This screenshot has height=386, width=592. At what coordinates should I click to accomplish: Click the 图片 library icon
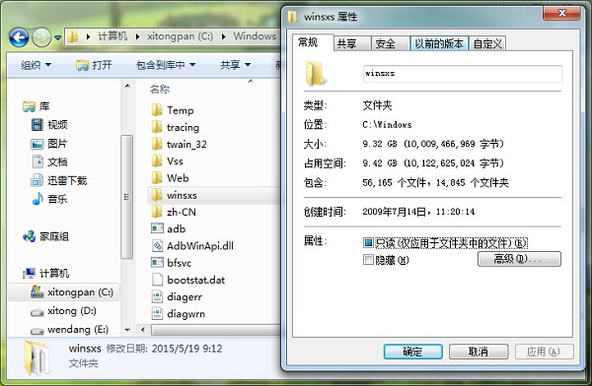pos(37,144)
